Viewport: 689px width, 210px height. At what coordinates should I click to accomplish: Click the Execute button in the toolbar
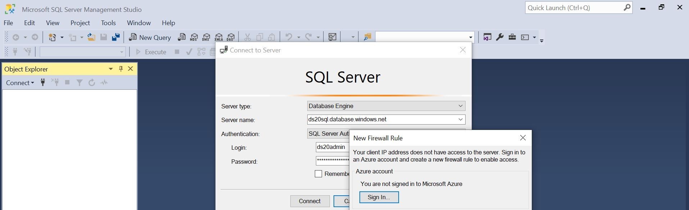tap(151, 52)
